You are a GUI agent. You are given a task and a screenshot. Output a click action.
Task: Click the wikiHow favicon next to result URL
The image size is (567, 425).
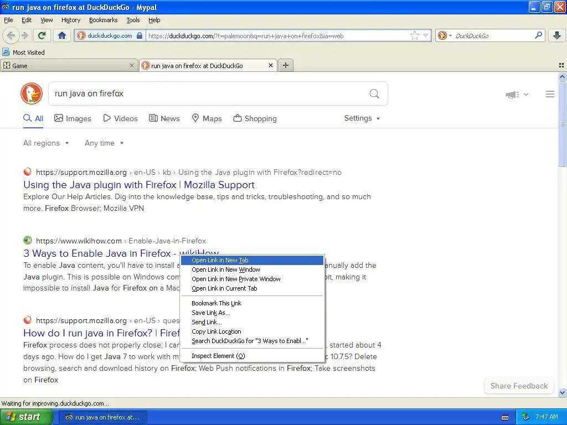click(x=28, y=240)
